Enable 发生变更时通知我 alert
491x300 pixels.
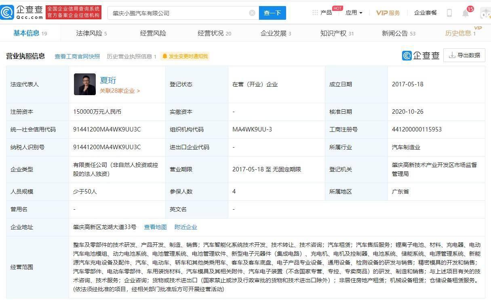[185, 56]
